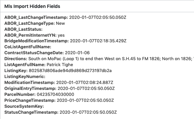Viewport: 194px width, 119px height.
Task: Click the ABOR_LastChangeType label
Action: pos(30,23)
